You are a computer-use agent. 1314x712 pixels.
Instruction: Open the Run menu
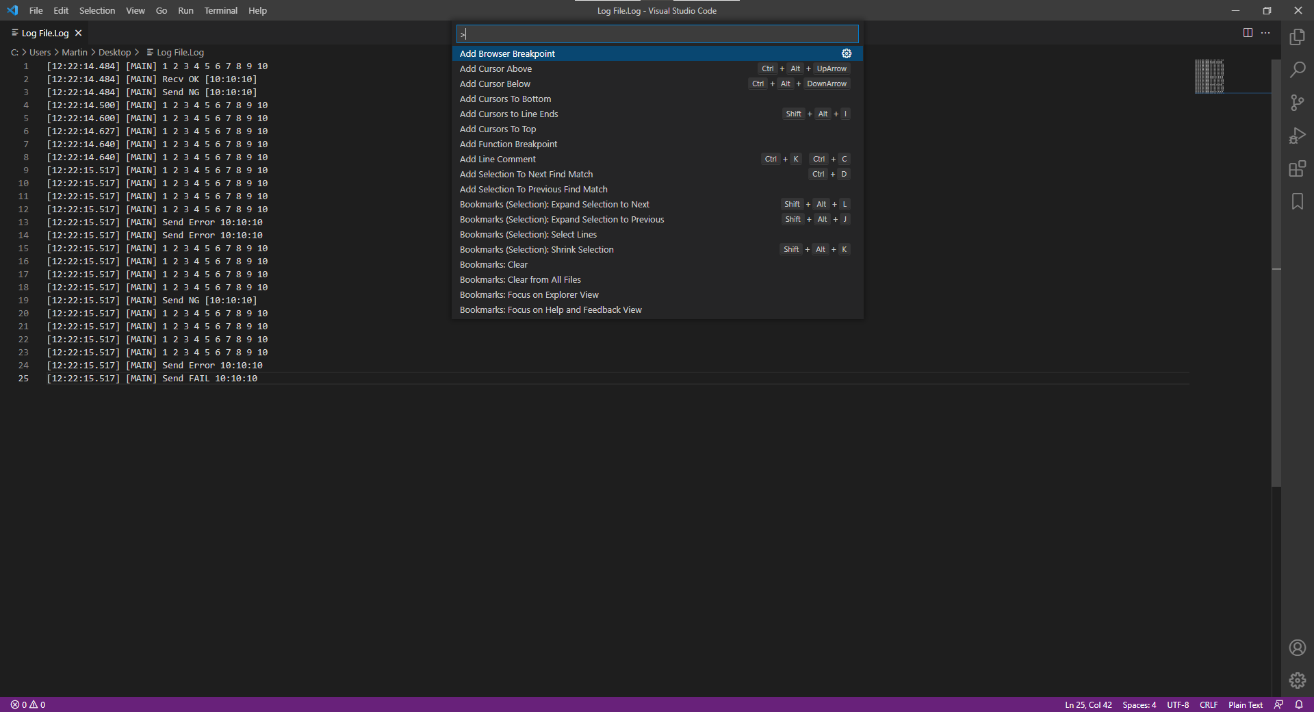185,10
